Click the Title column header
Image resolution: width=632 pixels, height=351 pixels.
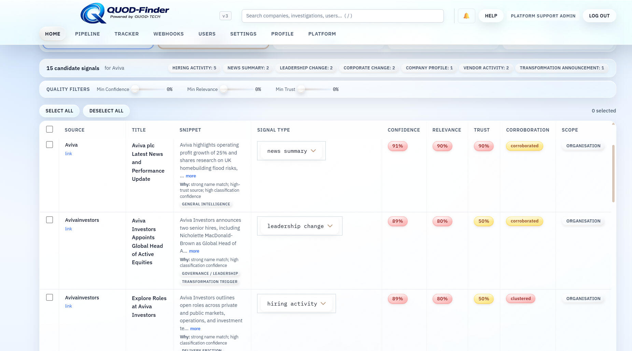139,130
